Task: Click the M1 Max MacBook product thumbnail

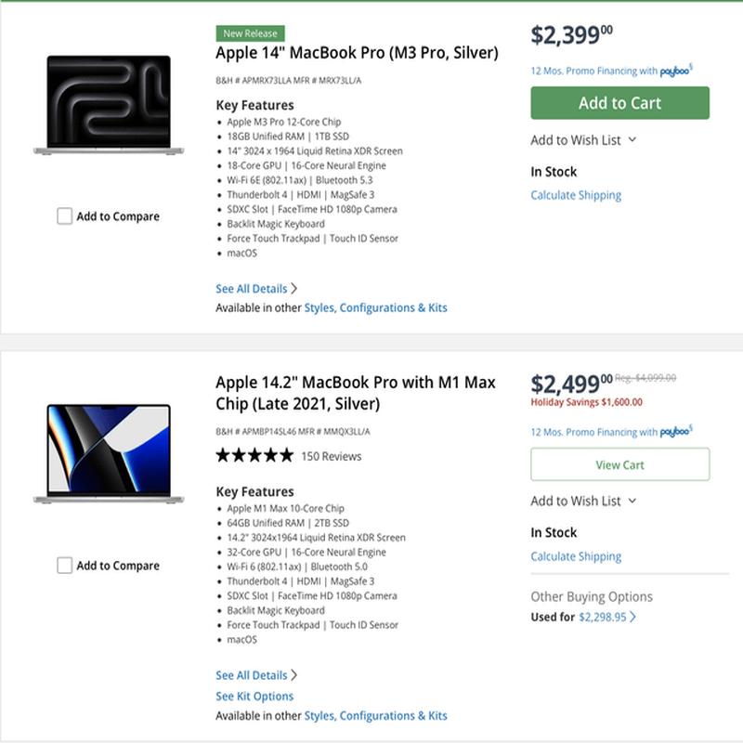Action: click(109, 454)
